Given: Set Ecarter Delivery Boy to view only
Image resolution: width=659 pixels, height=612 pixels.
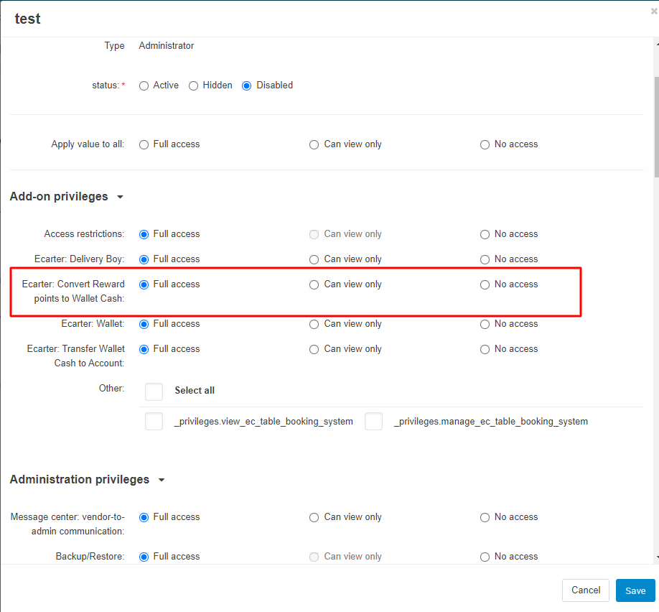Looking at the screenshot, I should coord(314,259).
